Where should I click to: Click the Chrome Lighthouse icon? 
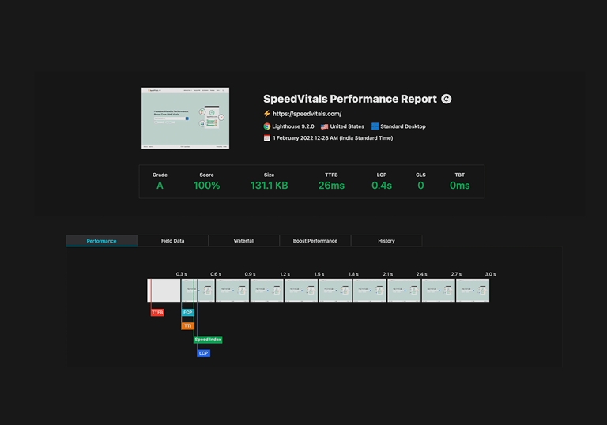266,126
